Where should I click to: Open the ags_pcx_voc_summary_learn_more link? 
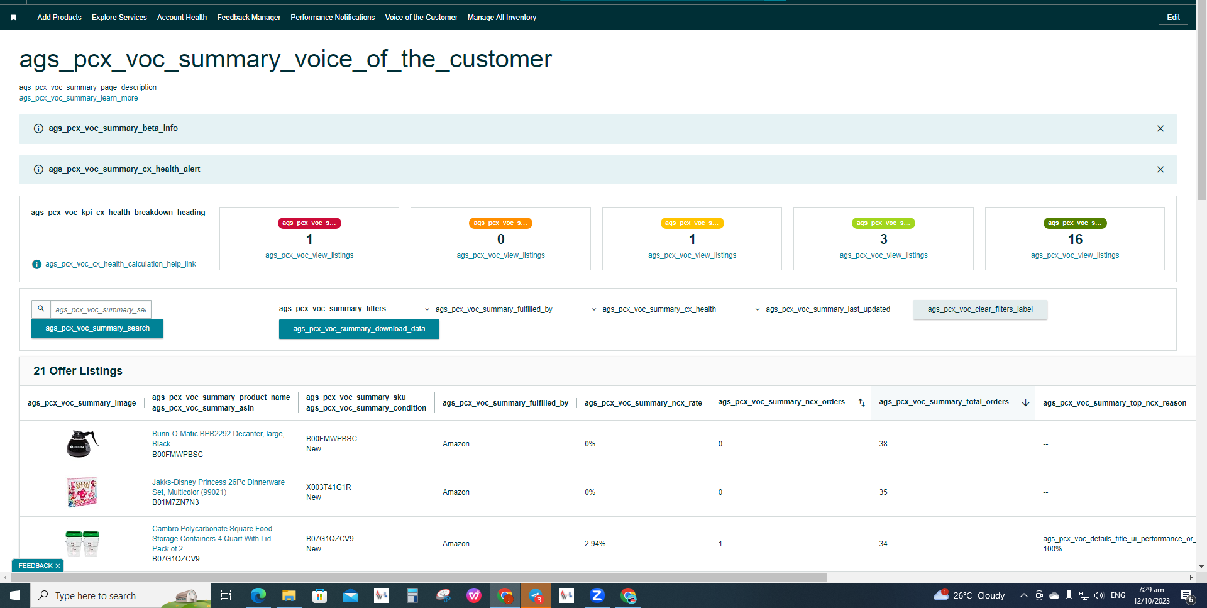click(x=79, y=98)
